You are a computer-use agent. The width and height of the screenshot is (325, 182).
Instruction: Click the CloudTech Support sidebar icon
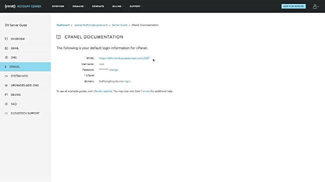click(x=6, y=113)
